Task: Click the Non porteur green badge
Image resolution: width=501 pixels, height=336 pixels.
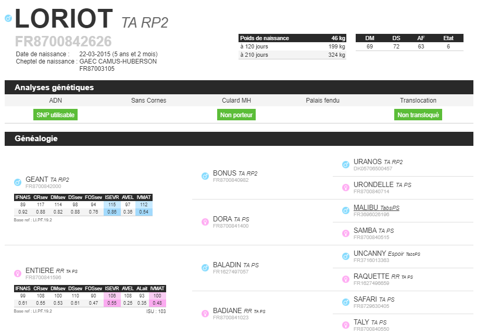Action: click(236, 115)
